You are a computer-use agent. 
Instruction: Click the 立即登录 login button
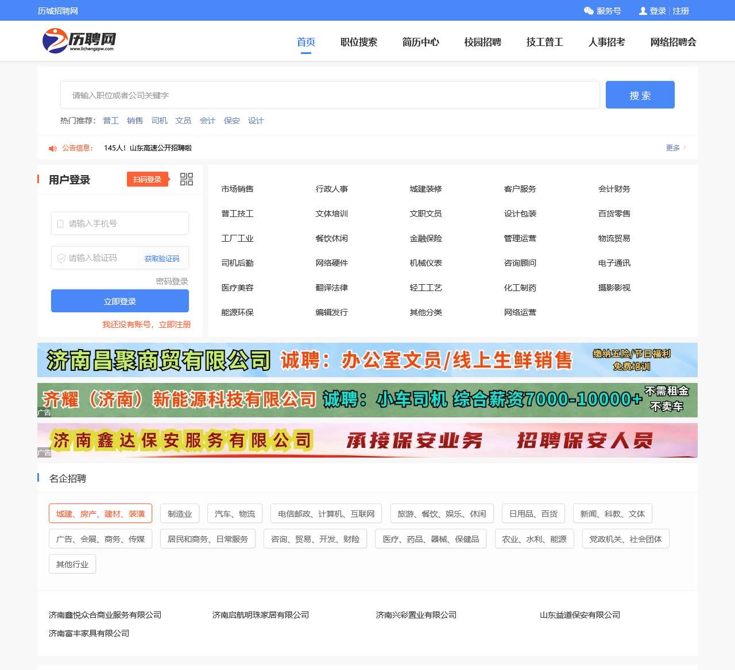(x=119, y=300)
